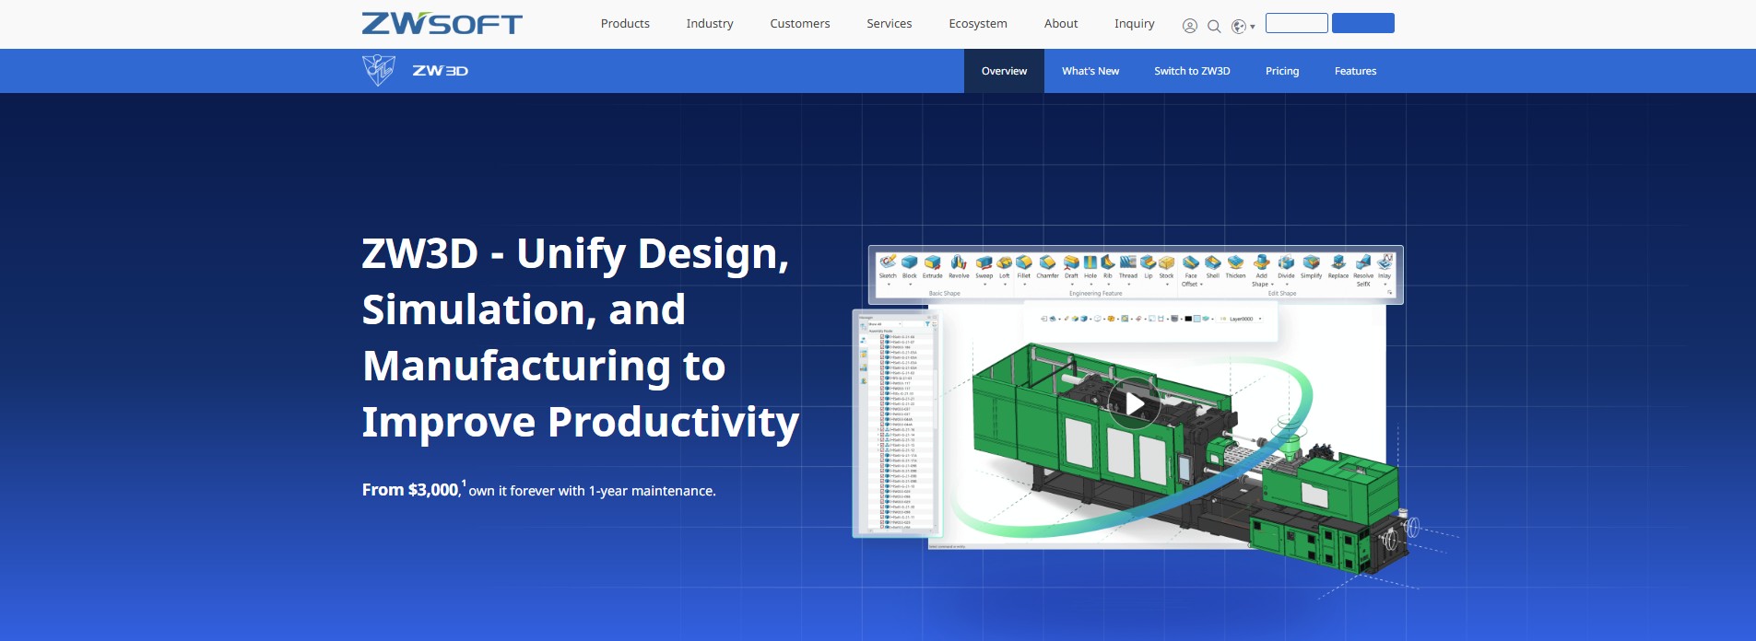Viewport: 1756px width, 641px height.
Task: Select the Lip tool icon
Action: click(1149, 262)
